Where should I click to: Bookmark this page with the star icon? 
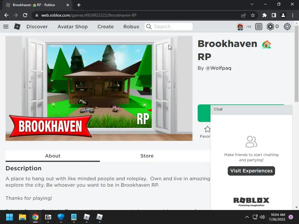click(253, 15)
